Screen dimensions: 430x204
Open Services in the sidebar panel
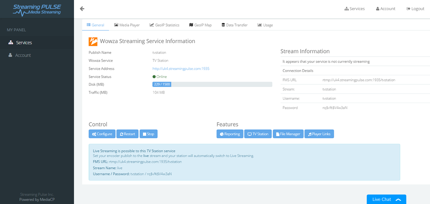37,43
